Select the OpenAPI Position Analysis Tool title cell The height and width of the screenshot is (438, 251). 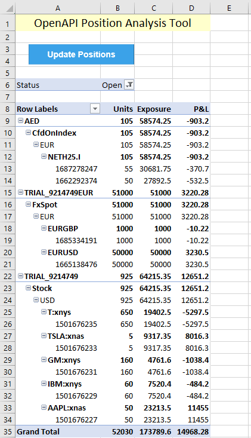point(113,23)
